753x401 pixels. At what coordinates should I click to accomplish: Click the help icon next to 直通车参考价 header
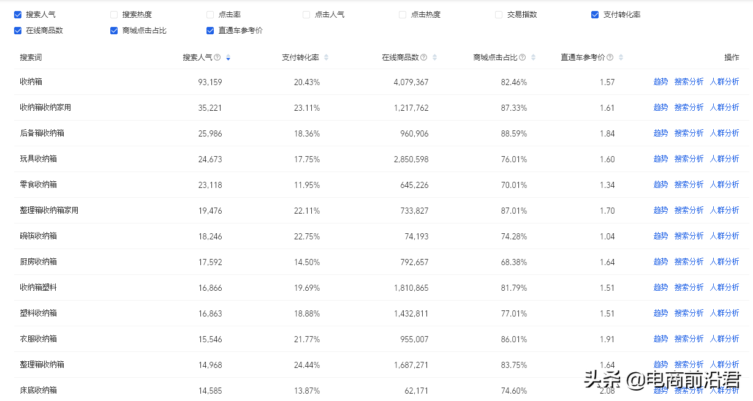coord(611,57)
